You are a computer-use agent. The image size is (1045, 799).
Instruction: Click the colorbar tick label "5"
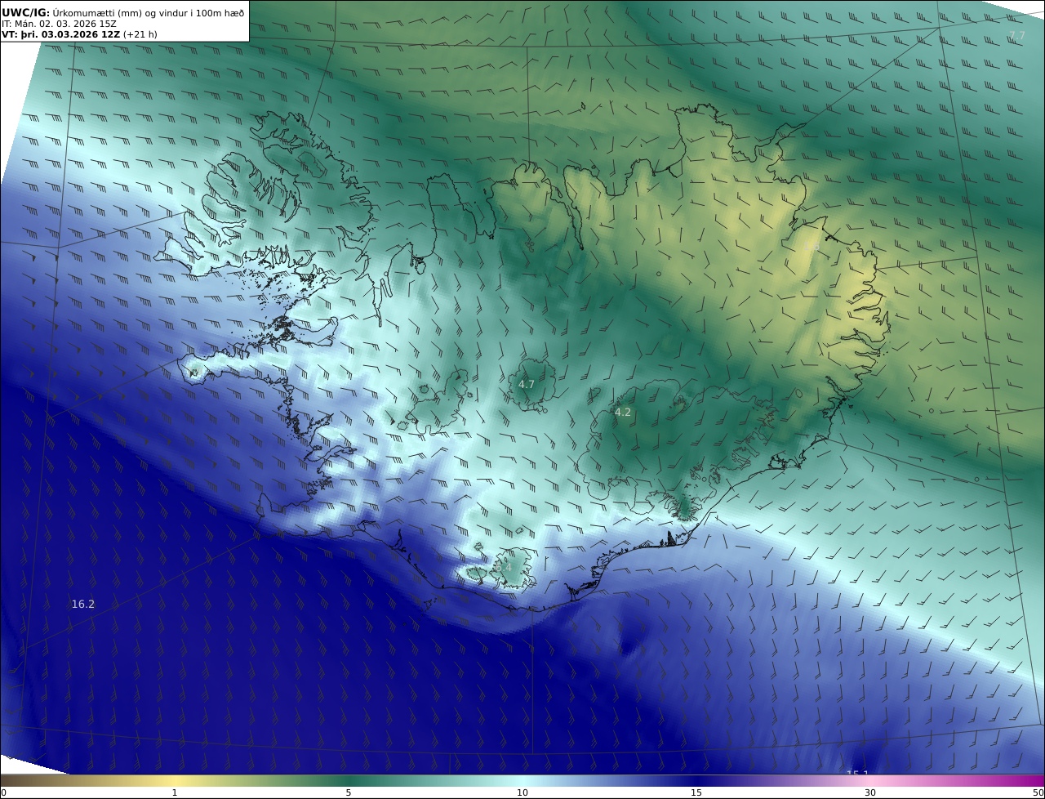[x=349, y=792]
